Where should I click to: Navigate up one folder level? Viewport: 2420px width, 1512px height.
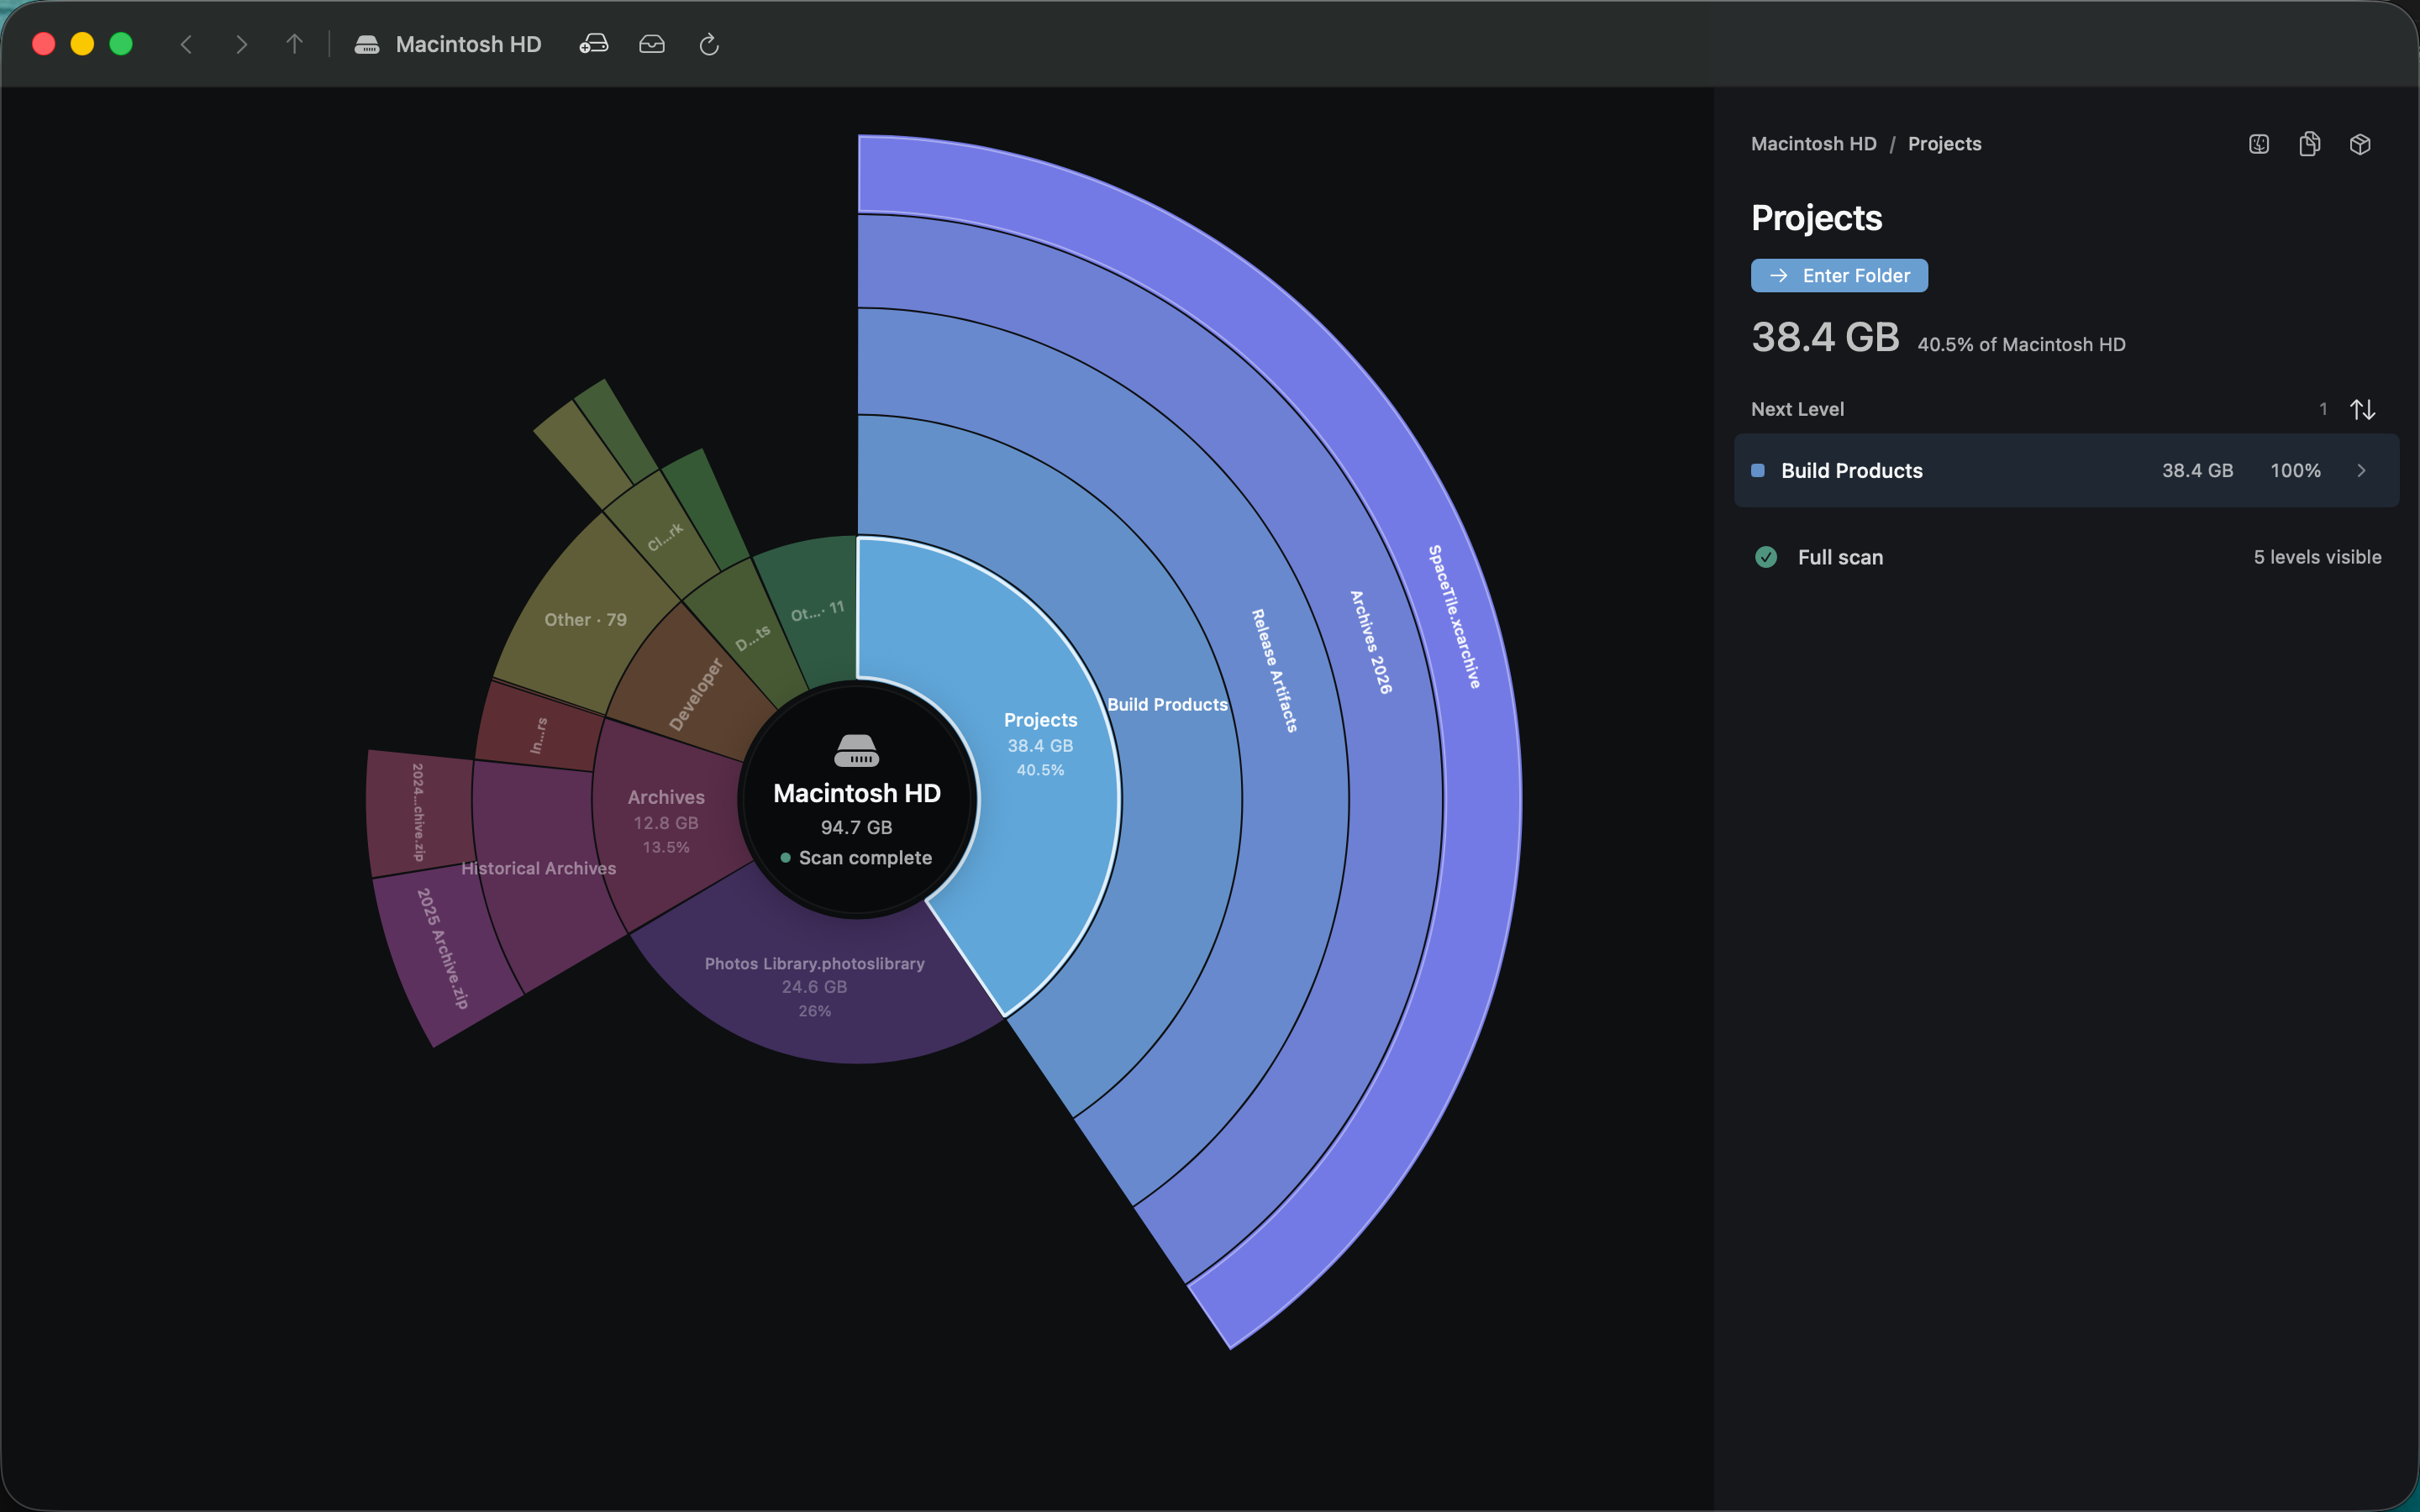click(x=294, y=44)
